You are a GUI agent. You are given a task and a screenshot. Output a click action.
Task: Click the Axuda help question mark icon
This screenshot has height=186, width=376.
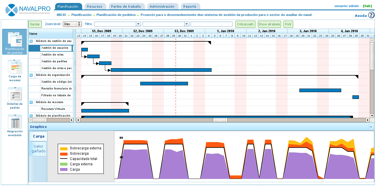(371, 15)
